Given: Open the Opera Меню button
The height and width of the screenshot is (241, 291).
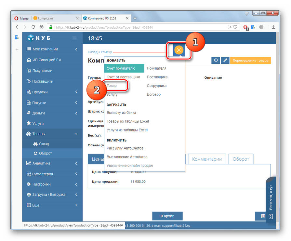Looking at the screenshot, I should point(22,19).
